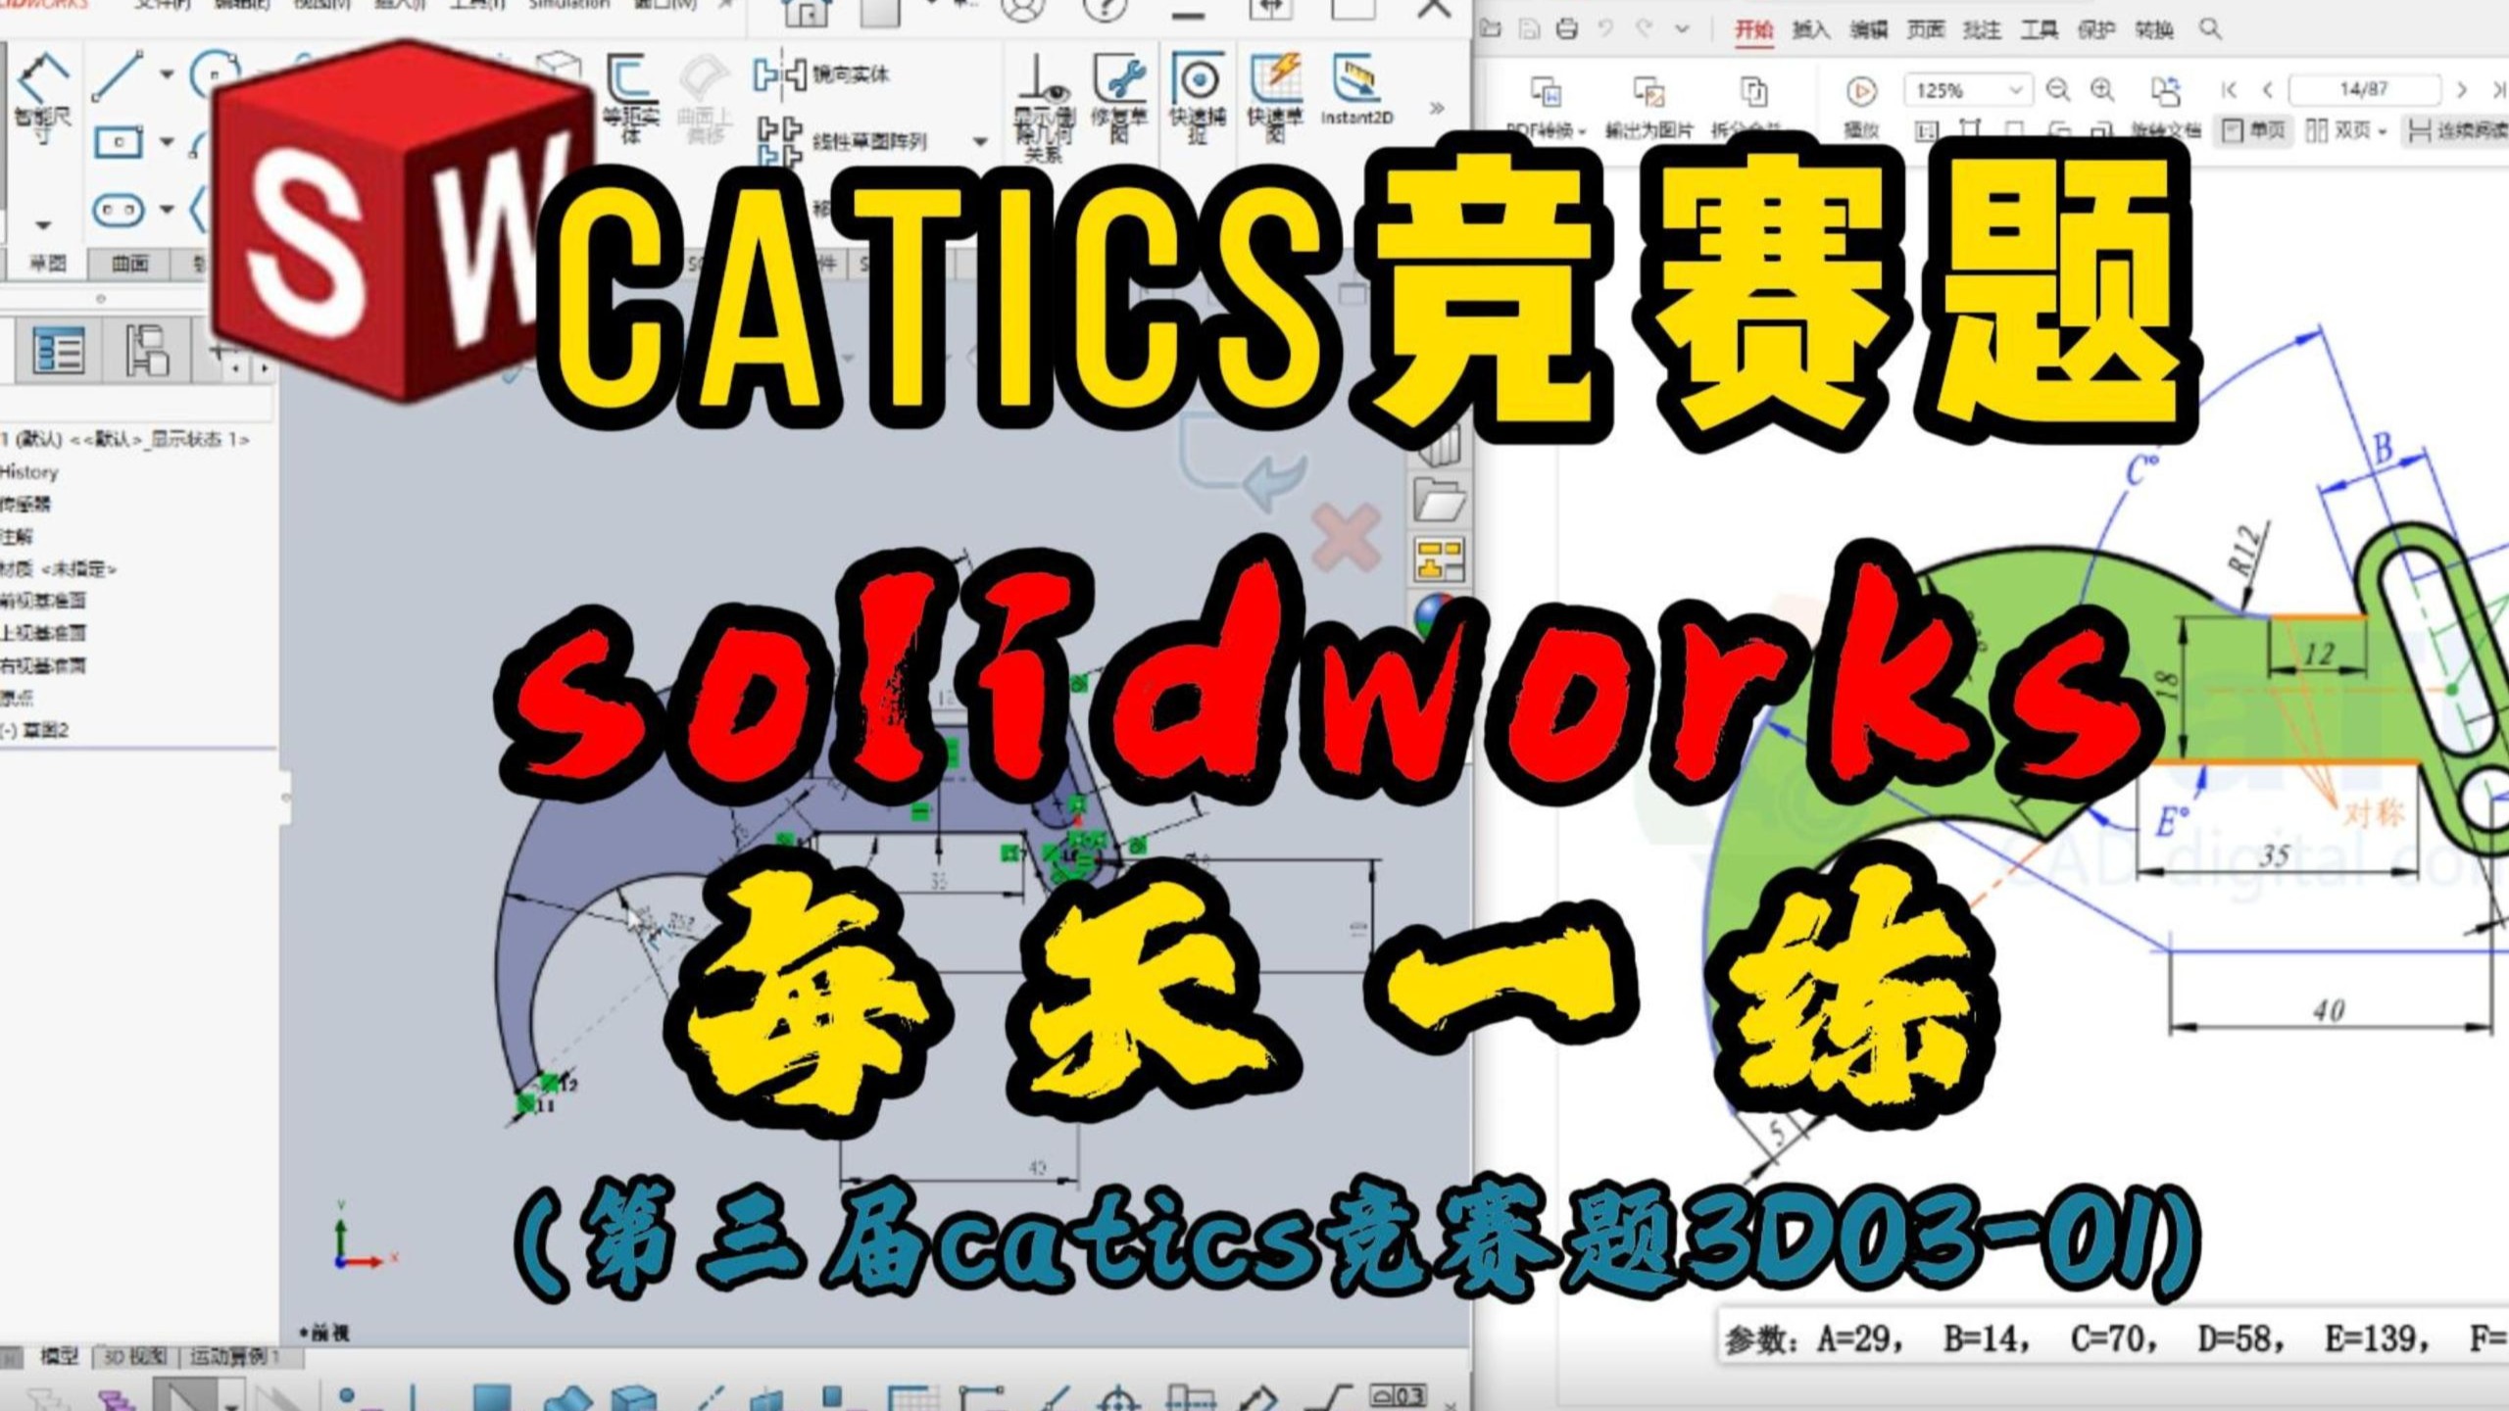This screenshot has width=2509, height=1411.
Task: Toggle Continuous Reading (连续阅读) mode
Action: pyautogui.click(x=2458, y=130)
